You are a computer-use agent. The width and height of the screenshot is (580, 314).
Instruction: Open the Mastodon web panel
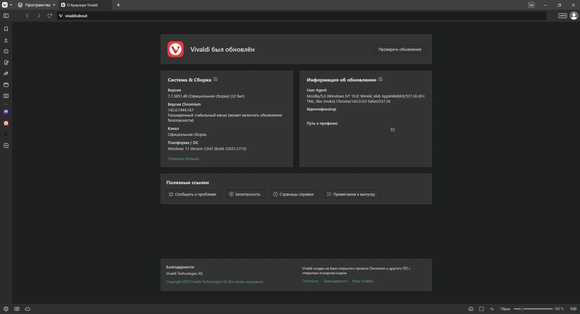(x=6, y=112)
